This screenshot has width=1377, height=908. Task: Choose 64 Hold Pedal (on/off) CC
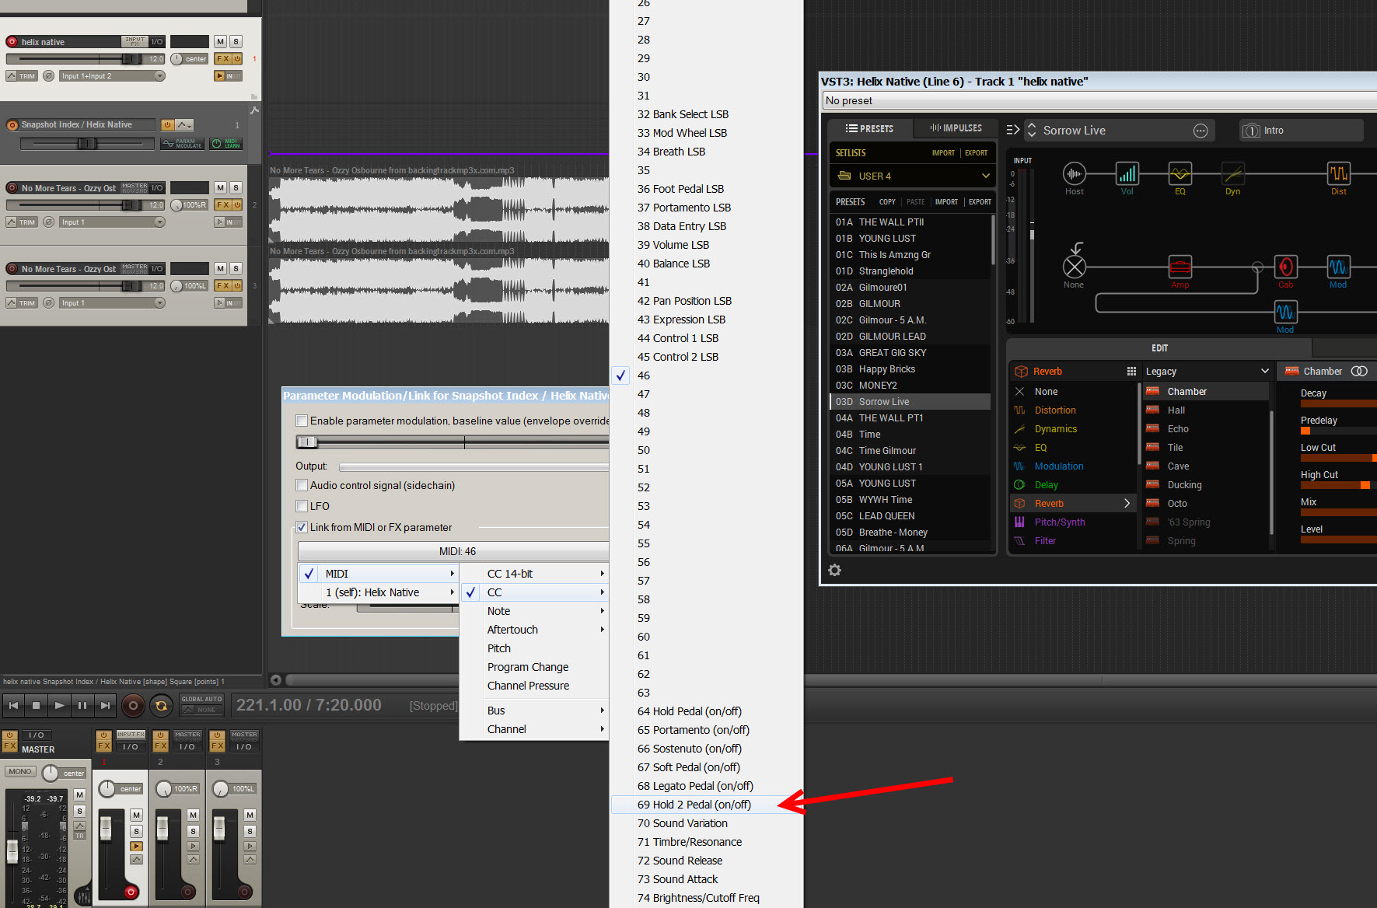click(707, 711)
